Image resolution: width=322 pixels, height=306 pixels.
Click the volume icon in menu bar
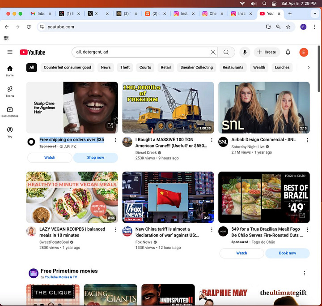click(x=254, y=4)
